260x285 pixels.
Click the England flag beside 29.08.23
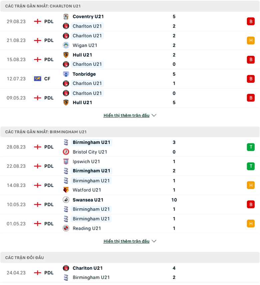point(37,21)
